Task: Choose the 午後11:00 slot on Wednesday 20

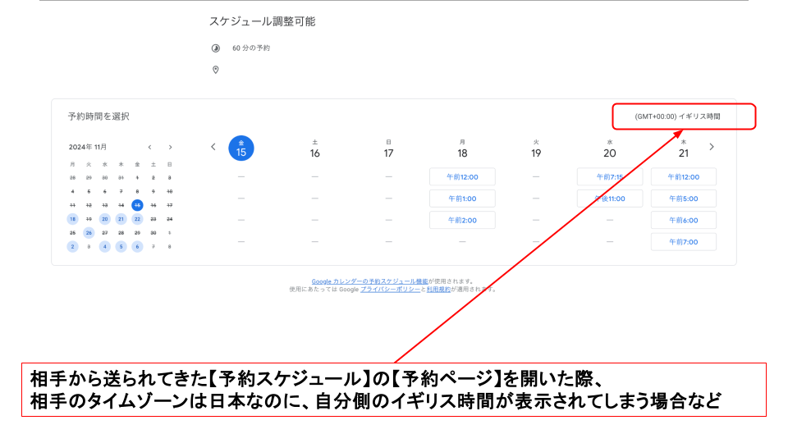Action: click(x=609, y=199)
